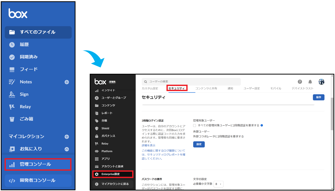The width and height of the screenshot is (335, 191).
Task: Open 管理コンソール in blue sidebar
Action: coord(38,165)
